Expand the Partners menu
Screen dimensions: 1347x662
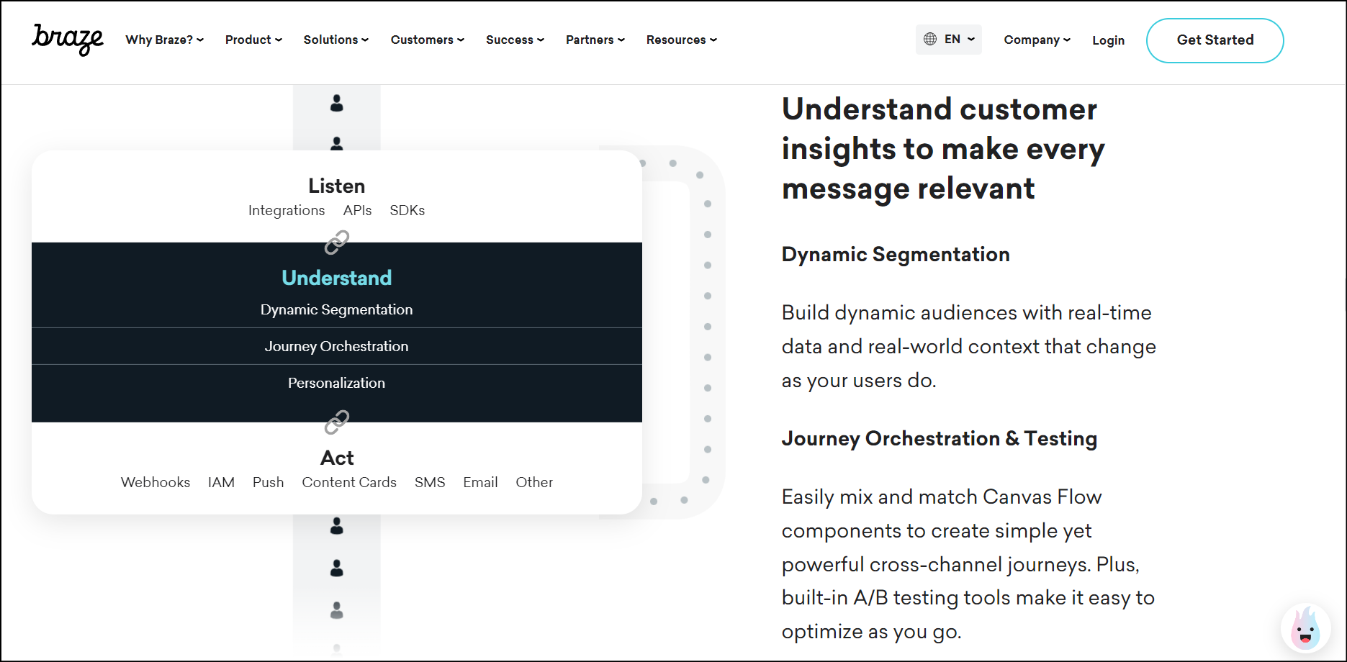pos(595,40)
